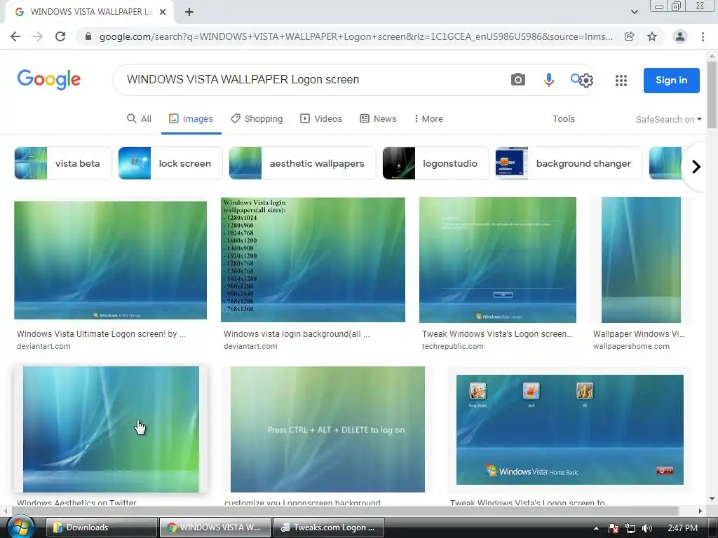The width and height of the screenshot is (718, 538).
Task: Click the wallpapershome.com source text
Action: click(631, 346)
